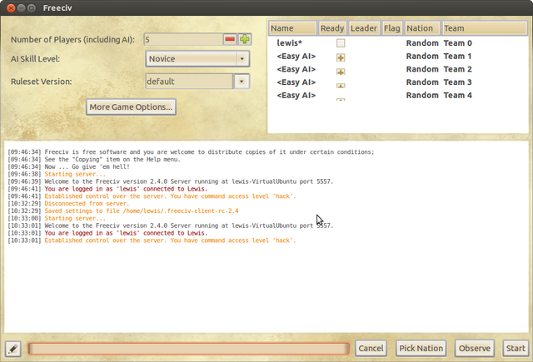Sort by Ready column header

coord(332,28)
